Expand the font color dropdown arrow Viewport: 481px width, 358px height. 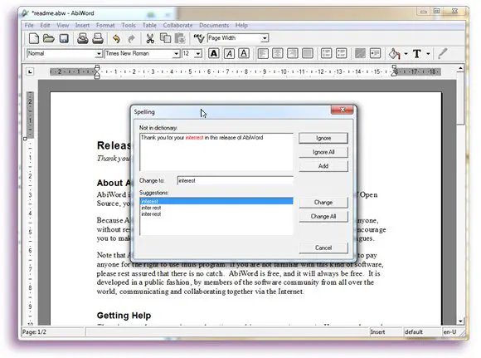pos(428,54)
